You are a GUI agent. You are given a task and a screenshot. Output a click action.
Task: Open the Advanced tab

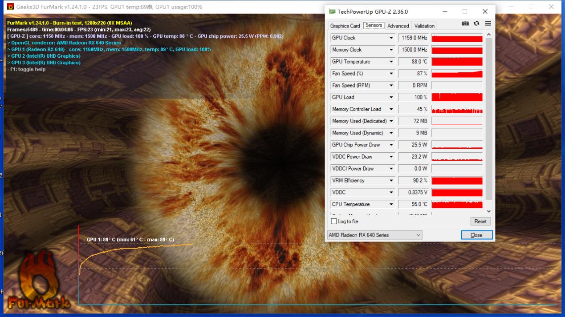coord(398,26)
